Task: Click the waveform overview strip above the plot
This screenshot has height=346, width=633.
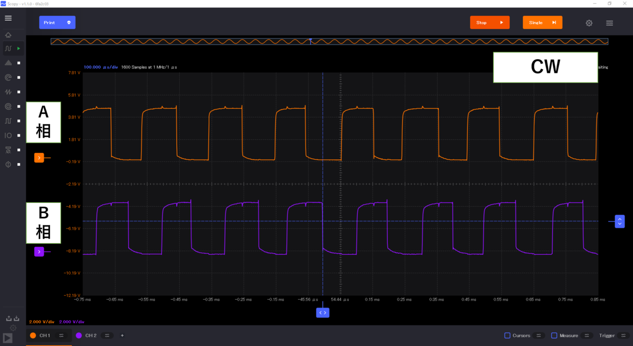Action: pos(329,41)
